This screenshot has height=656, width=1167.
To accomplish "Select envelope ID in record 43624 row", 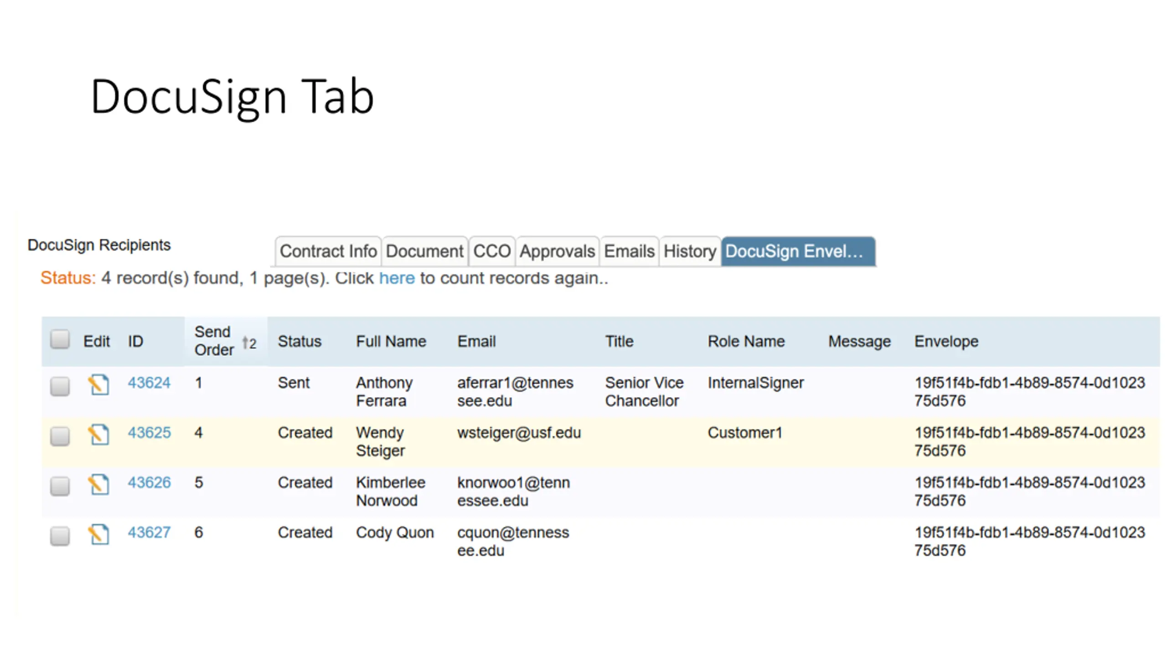I will (x=1030, y=392).
